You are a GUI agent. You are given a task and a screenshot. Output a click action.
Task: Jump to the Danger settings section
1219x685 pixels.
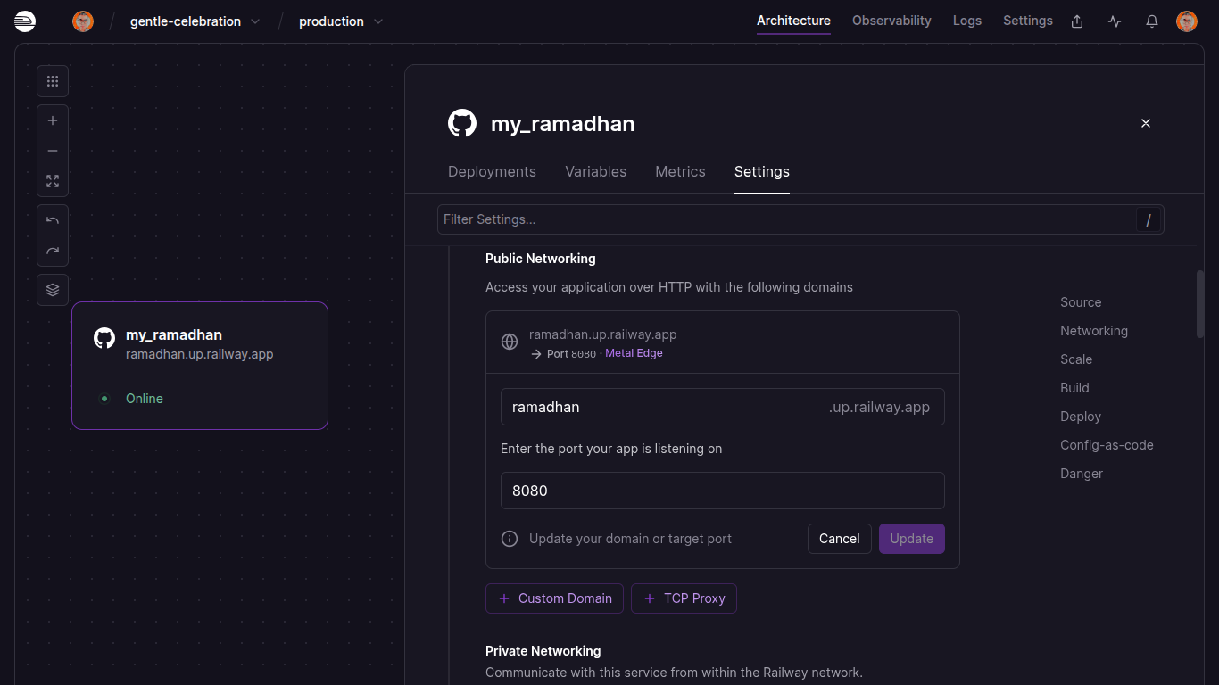tap(1082, 474)
